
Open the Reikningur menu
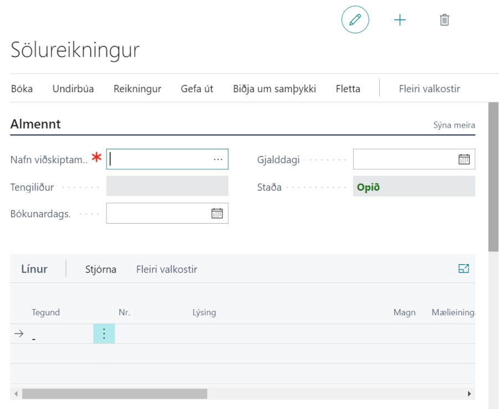pyautogui.click(x=137, y=89)
